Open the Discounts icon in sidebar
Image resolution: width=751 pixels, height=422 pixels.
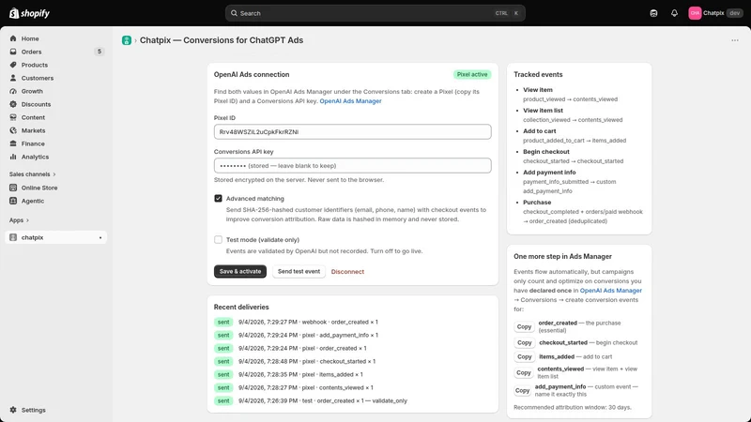coord(13,104)
